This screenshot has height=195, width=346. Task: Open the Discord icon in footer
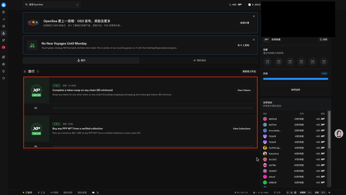[93, 193]
